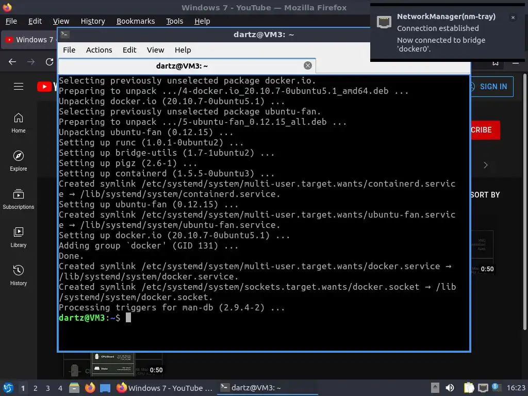Open the terminal File menu

tap(69, 50)
